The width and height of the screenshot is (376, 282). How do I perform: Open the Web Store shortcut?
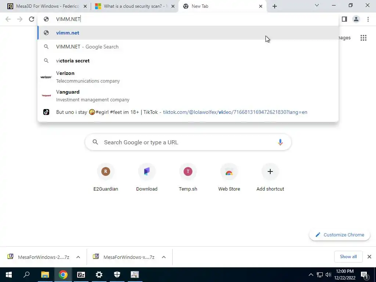(229, 177)
